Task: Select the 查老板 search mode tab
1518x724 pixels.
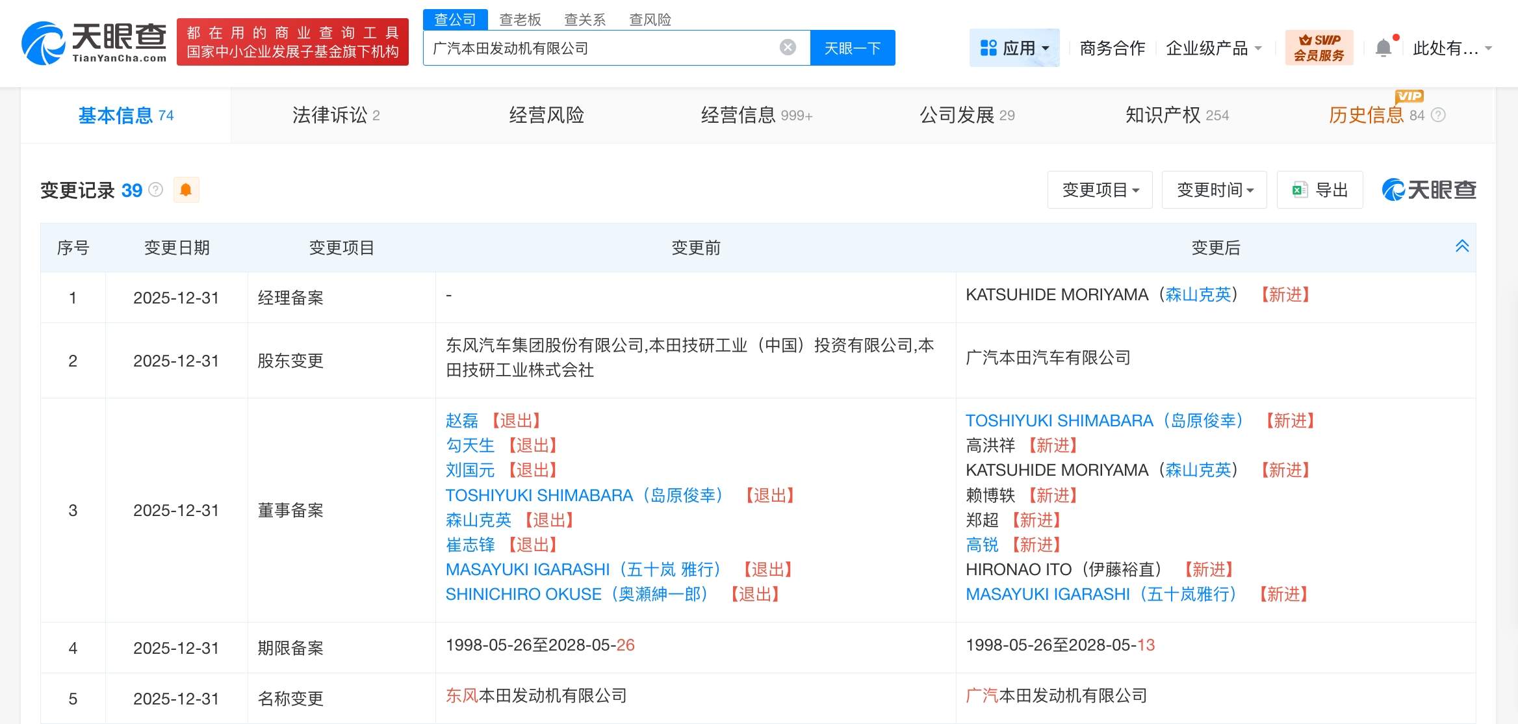Action: tap(520, 19)
